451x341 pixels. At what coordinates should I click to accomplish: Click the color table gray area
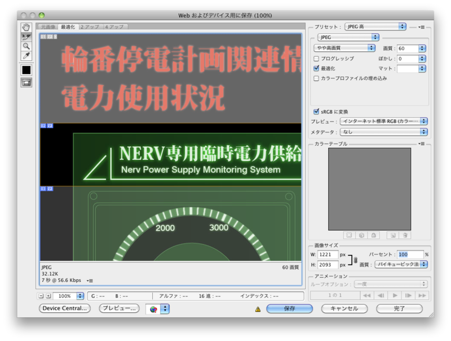coord(370,189)
